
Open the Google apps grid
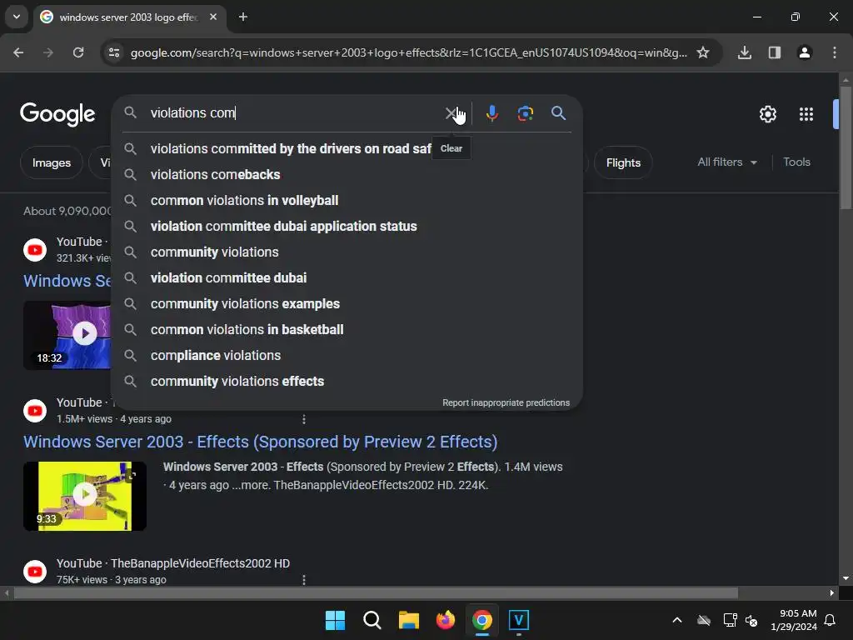pyautogui.click(x=806, y=113)
